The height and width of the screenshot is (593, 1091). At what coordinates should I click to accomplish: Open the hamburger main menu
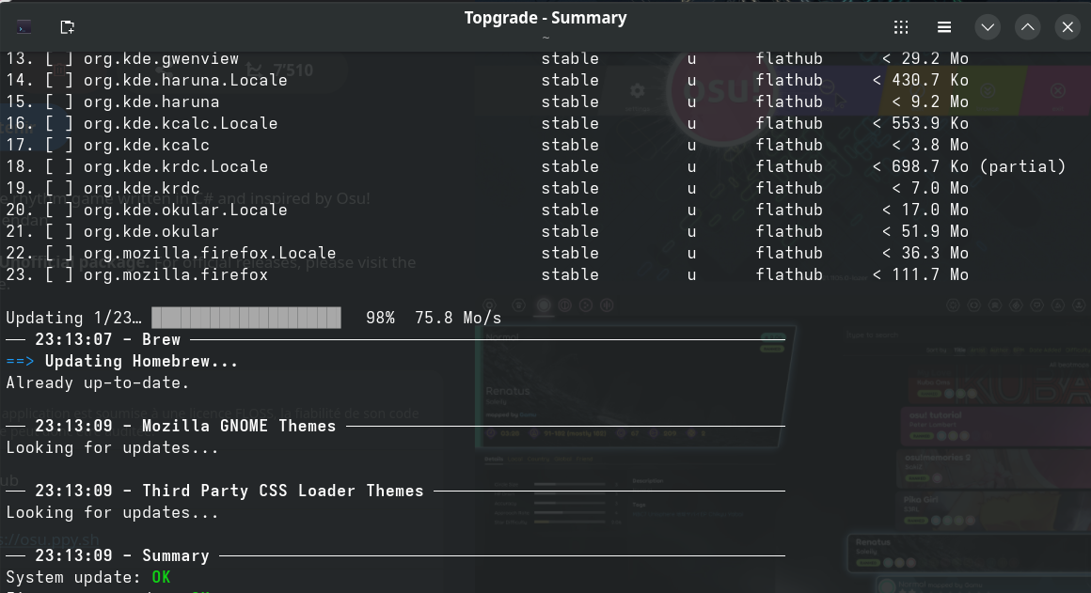(x=944, y=27)
